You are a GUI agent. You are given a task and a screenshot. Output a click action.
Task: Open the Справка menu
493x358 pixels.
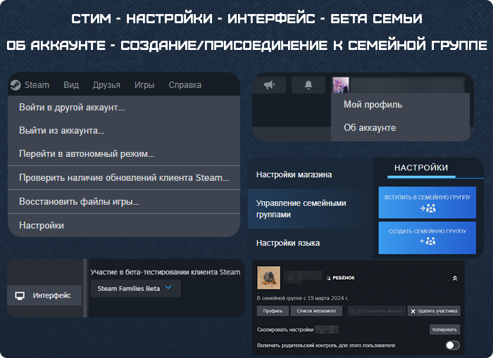[185, 85]
